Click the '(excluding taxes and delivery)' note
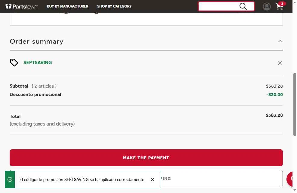 coord(42,124)
